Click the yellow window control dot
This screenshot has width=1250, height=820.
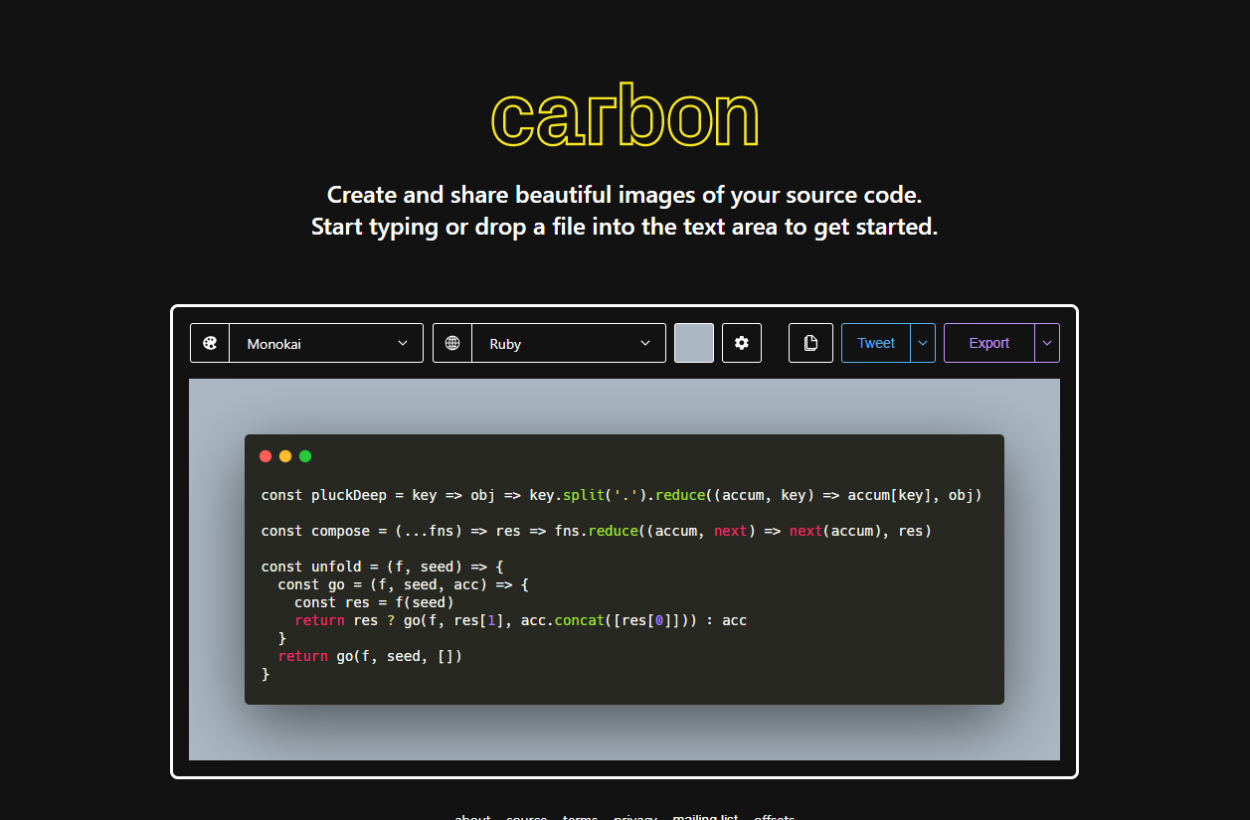tap(285, 456)
